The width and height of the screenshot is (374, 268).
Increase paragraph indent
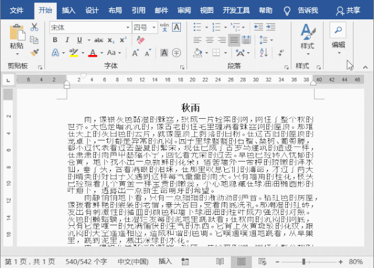click(x=271, y=27)
